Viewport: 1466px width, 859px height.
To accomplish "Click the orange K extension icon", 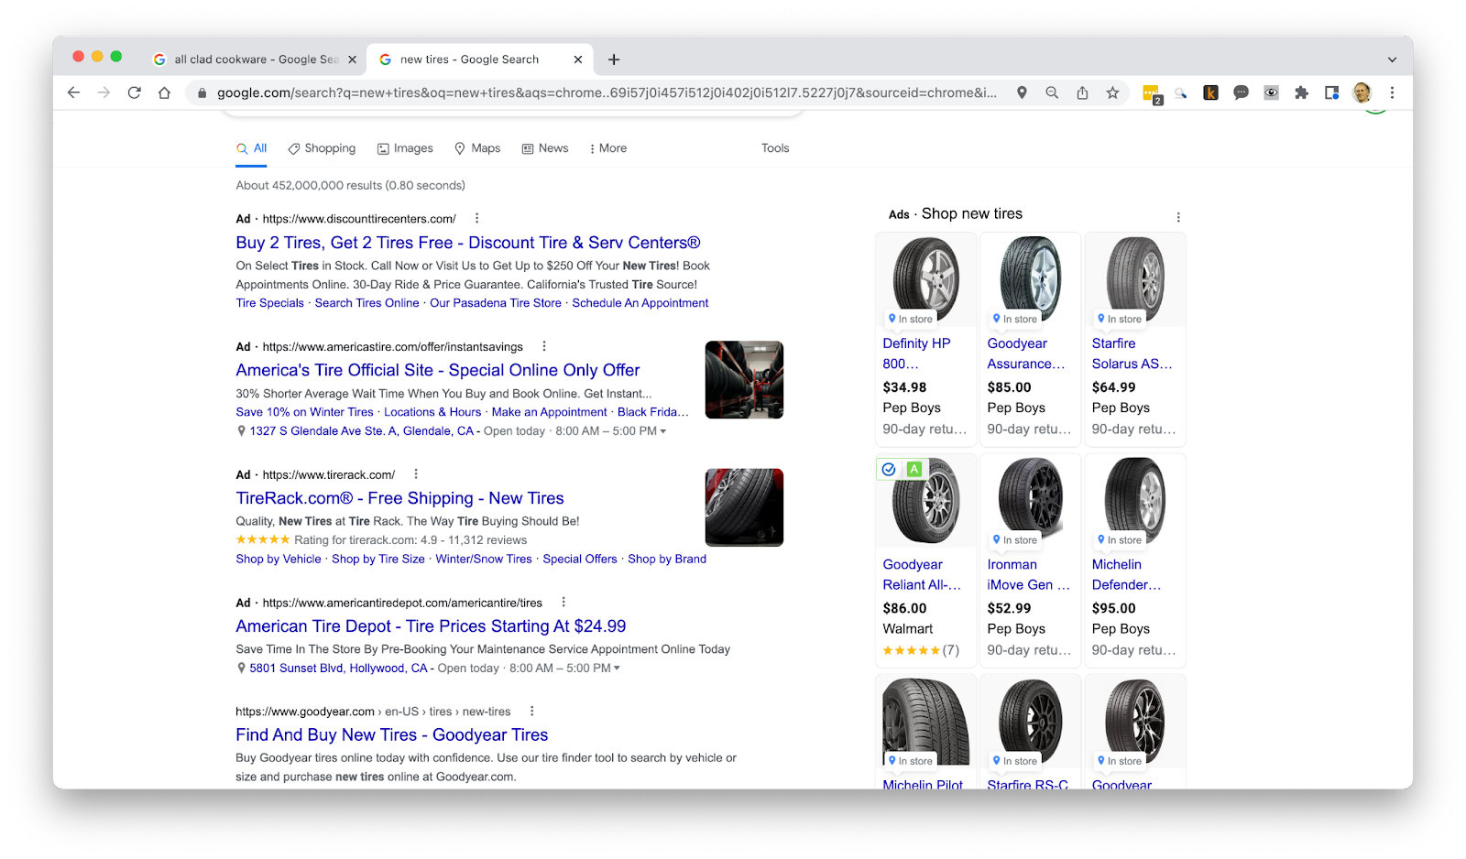I will click(1210, 92).
